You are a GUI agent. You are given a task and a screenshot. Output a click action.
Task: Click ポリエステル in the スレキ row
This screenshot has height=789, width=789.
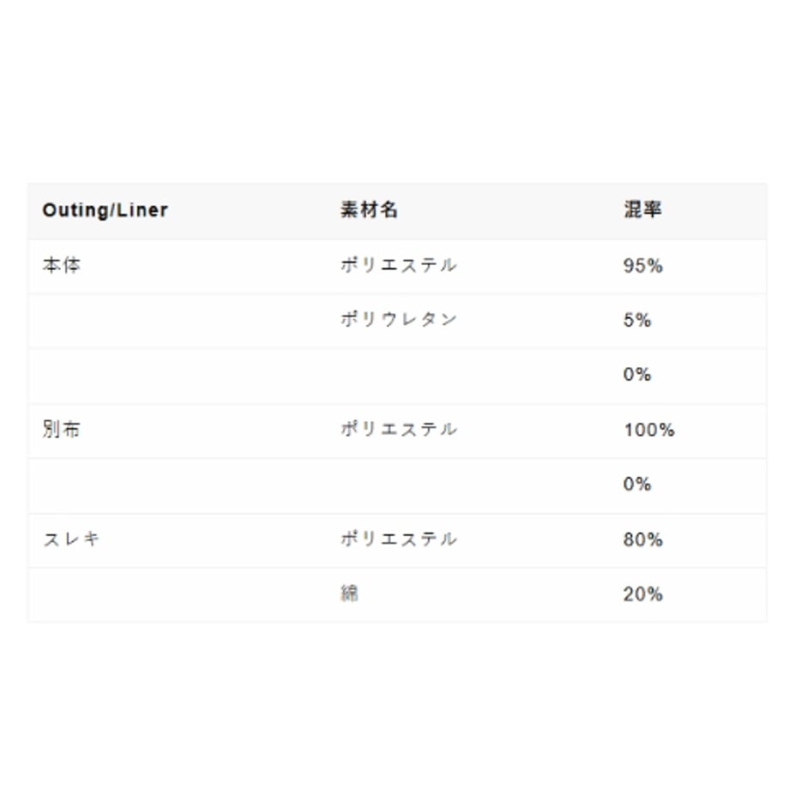click(399, 539)
